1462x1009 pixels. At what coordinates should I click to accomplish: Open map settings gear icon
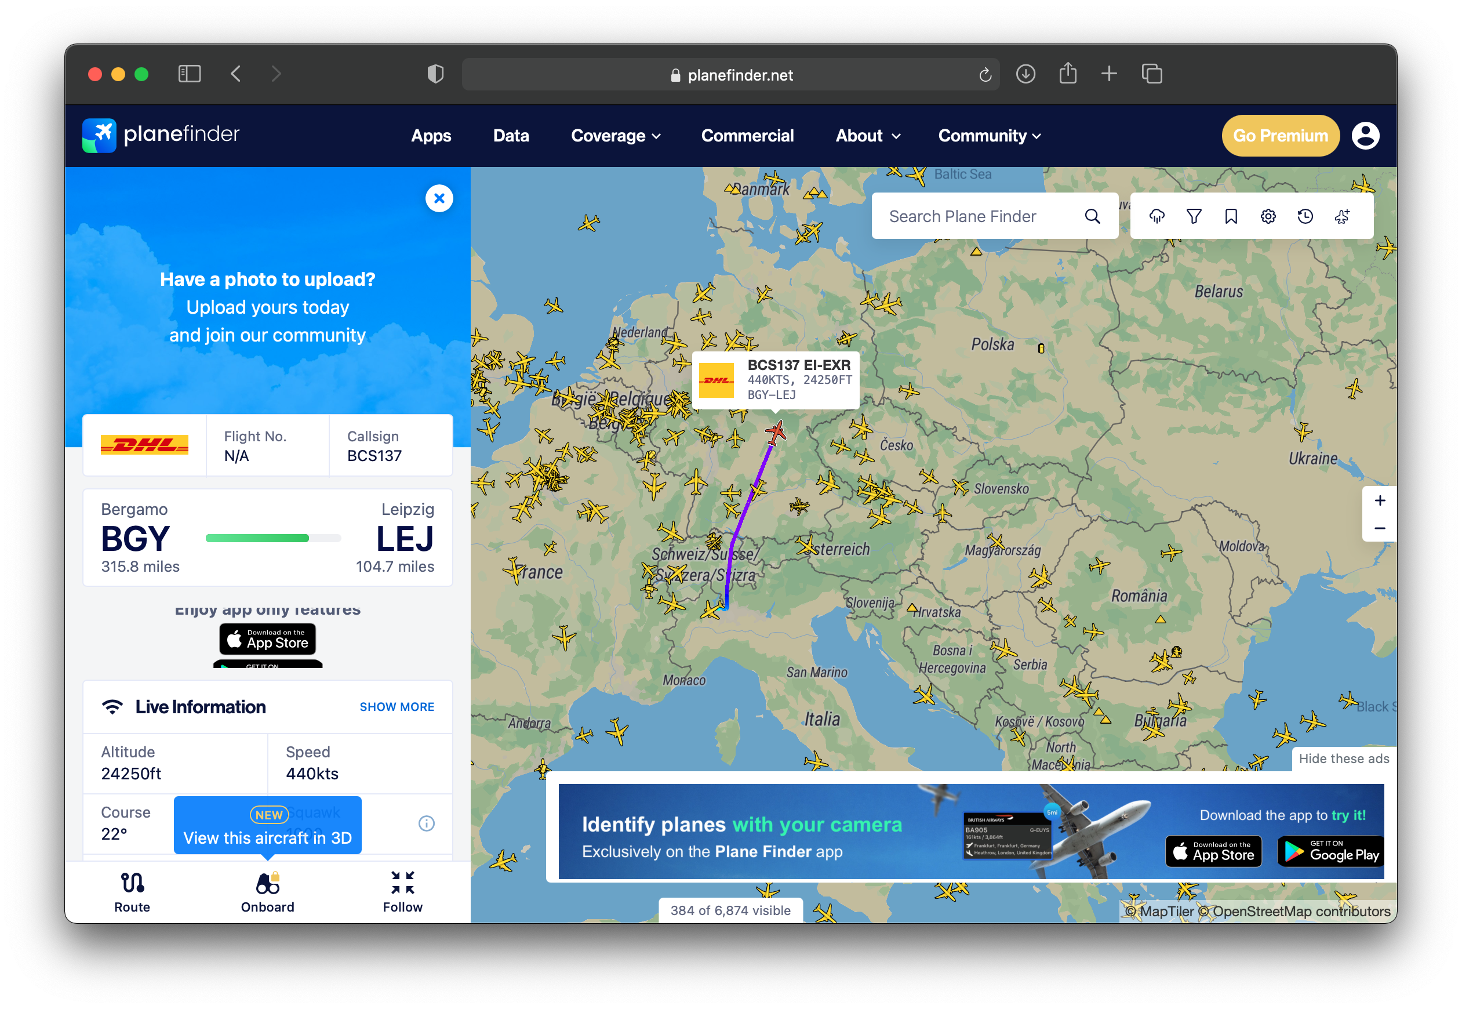(1267, 216)
